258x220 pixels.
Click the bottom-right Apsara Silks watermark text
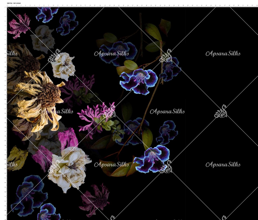pyautogui.click(x=223, y=165)
